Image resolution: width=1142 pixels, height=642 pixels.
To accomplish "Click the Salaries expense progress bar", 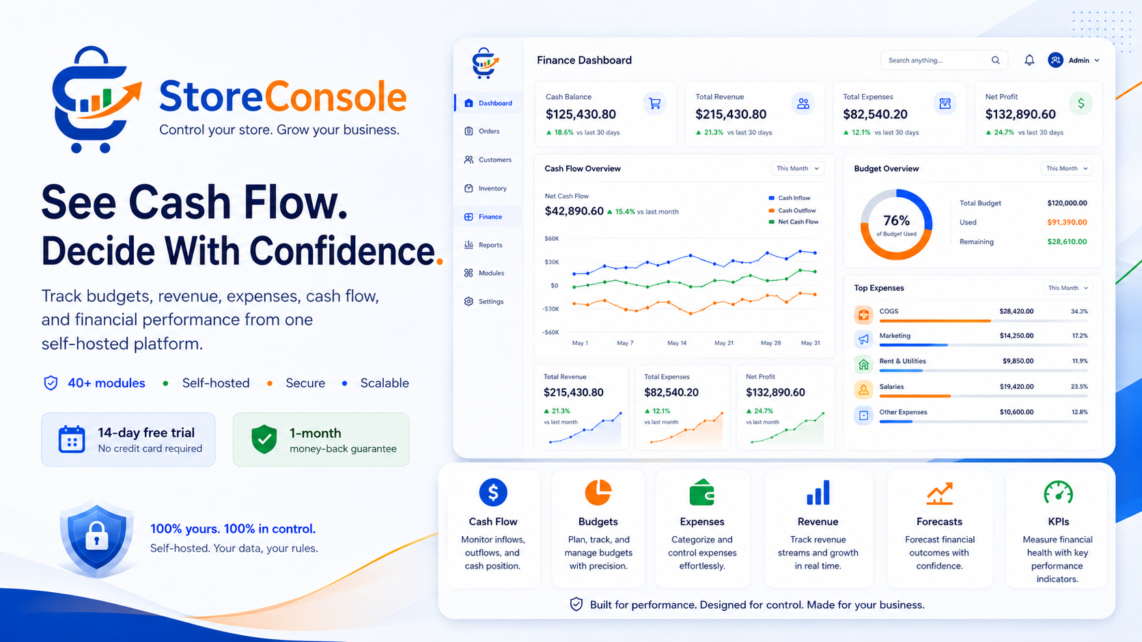I will 984,396.
